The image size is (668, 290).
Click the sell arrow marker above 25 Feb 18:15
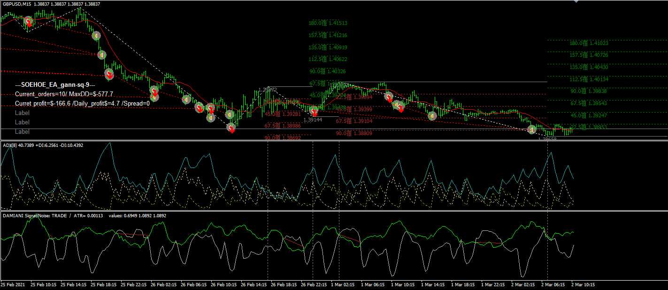pyautogui.click(x=109, y=74)
